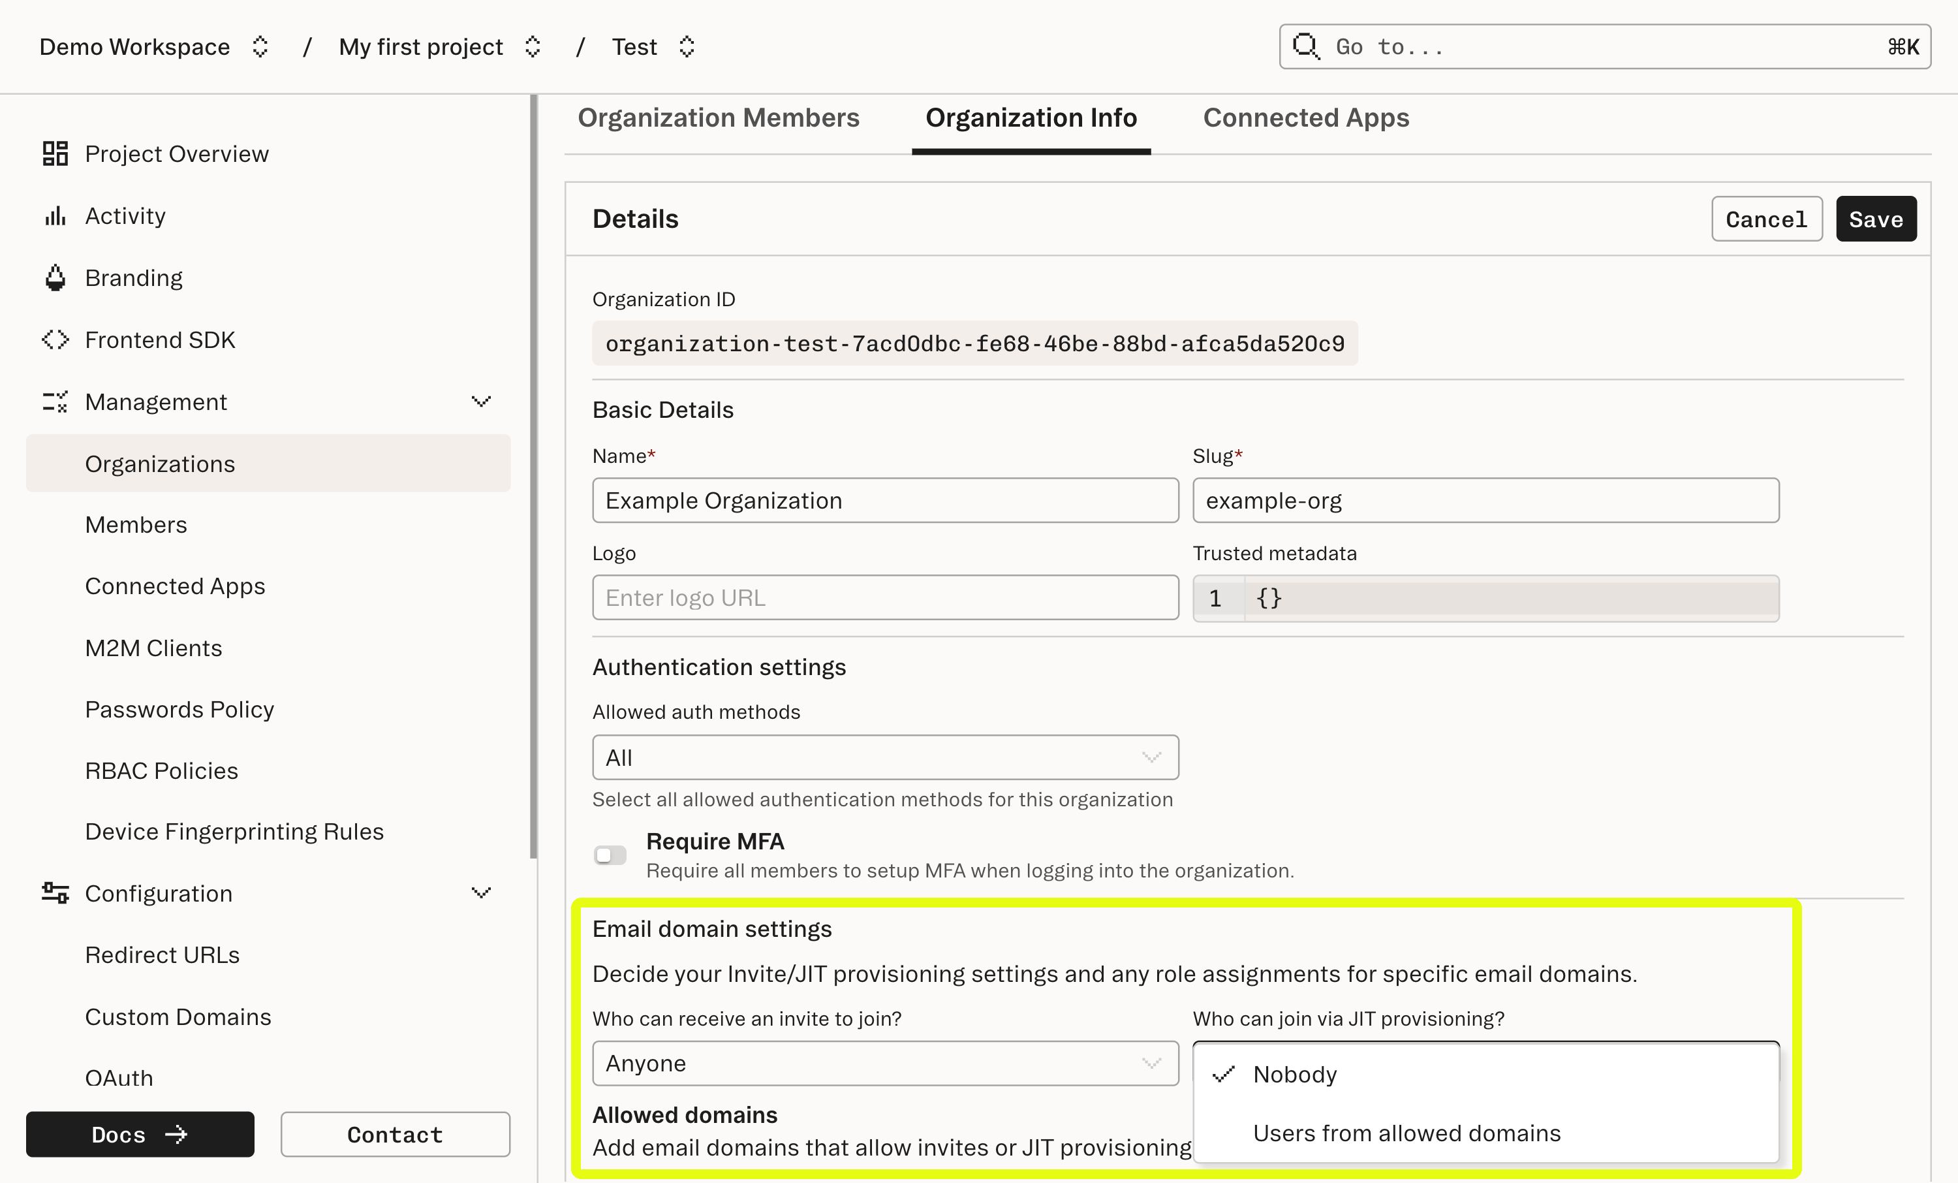1958x1183 pixels.
Task: Select Users from allowed domains option
Action: 1407,1133
